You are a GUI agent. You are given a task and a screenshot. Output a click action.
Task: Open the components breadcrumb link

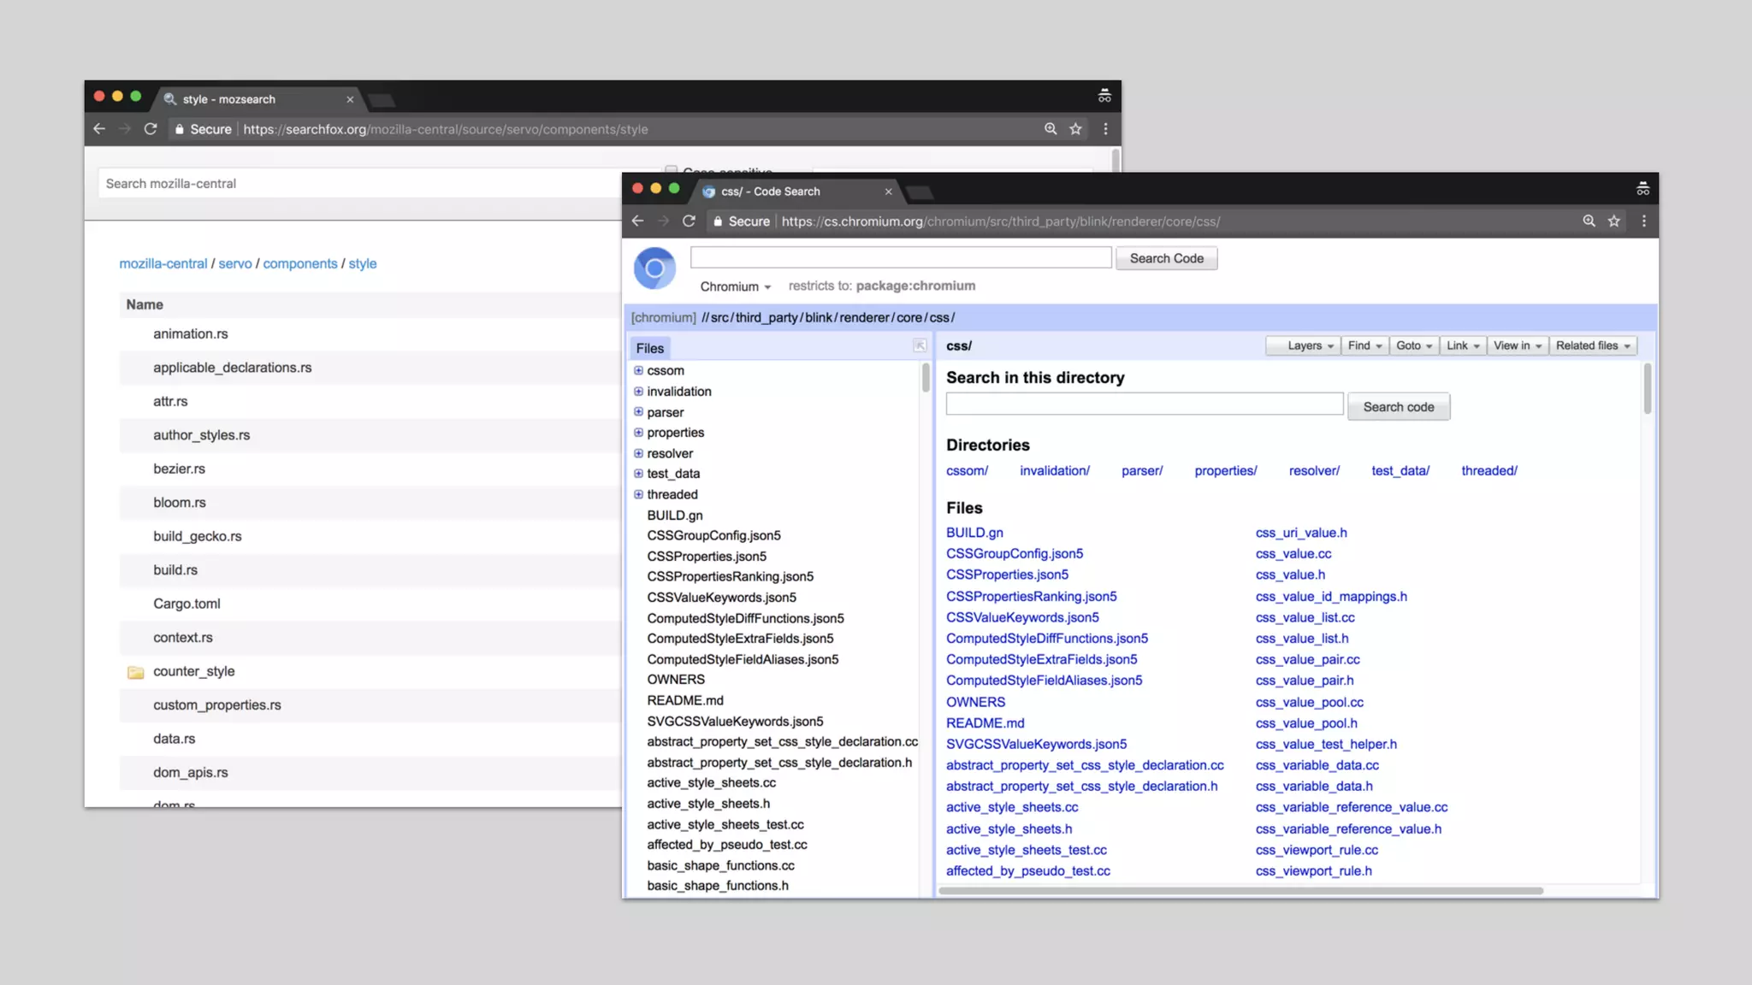click(300, 263)
